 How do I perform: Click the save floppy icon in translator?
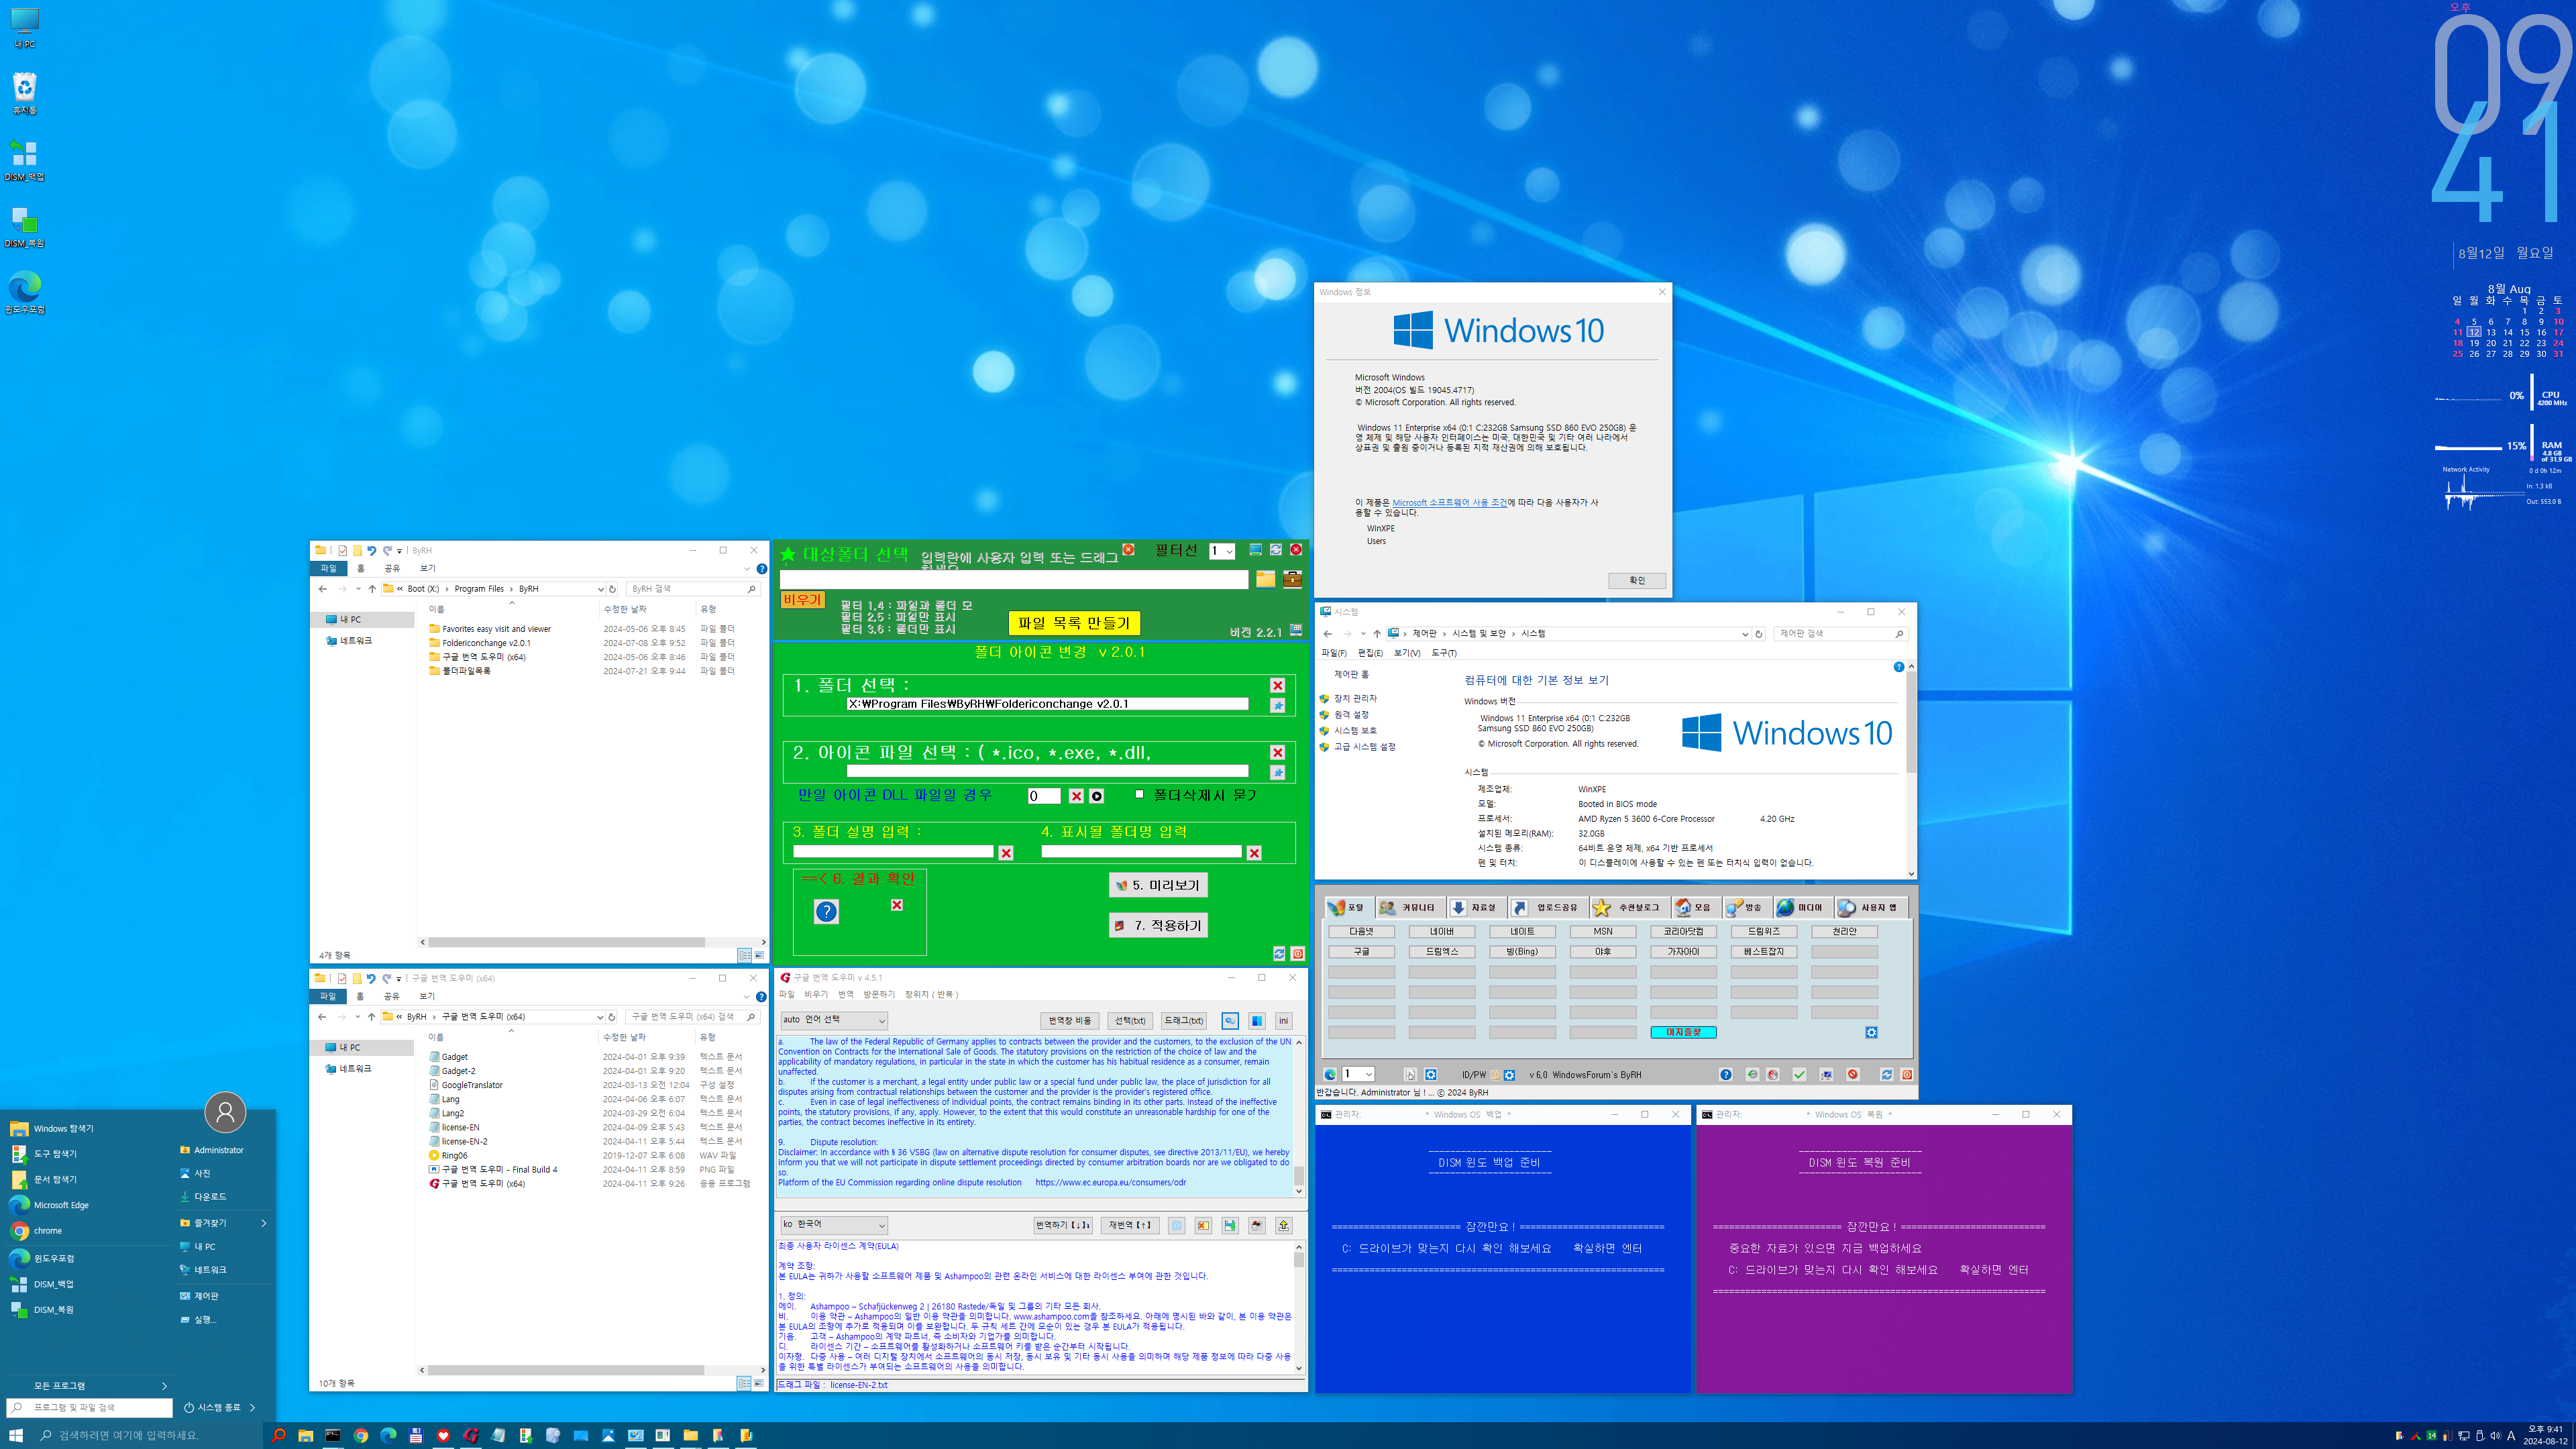(1230, 1225)
